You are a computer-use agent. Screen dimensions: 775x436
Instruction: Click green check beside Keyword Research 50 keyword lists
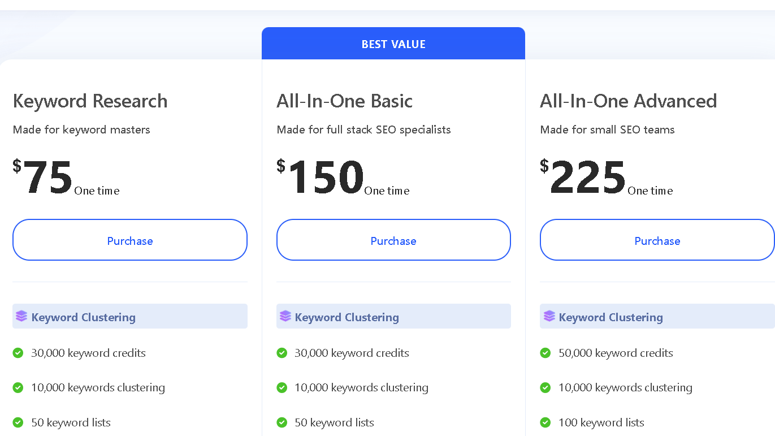[x=18, y=422]
